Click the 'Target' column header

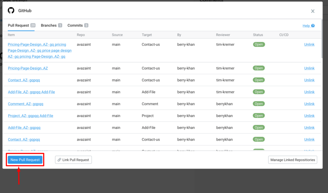coord(147,35)
